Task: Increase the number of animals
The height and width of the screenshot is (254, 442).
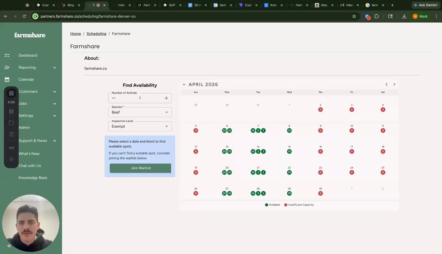Action: (x=166, y=98)
